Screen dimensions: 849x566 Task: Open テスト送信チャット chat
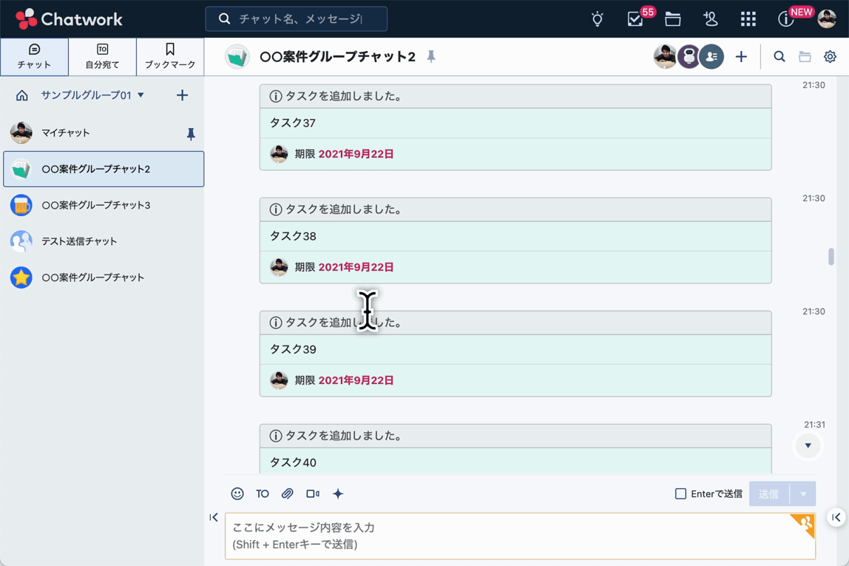pos(104,241)
